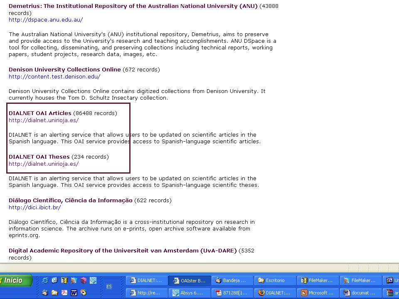Launch Internet Explorer from the quick launch bar

(45, 280)
